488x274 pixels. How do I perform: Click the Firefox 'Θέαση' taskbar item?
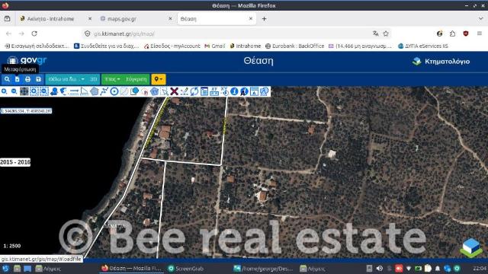click(131, 269)
